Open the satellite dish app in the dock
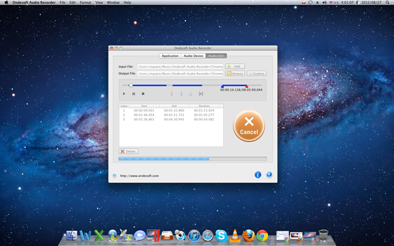Image resolution: width=394 pixels, height=246 pixels. point(126,236)
